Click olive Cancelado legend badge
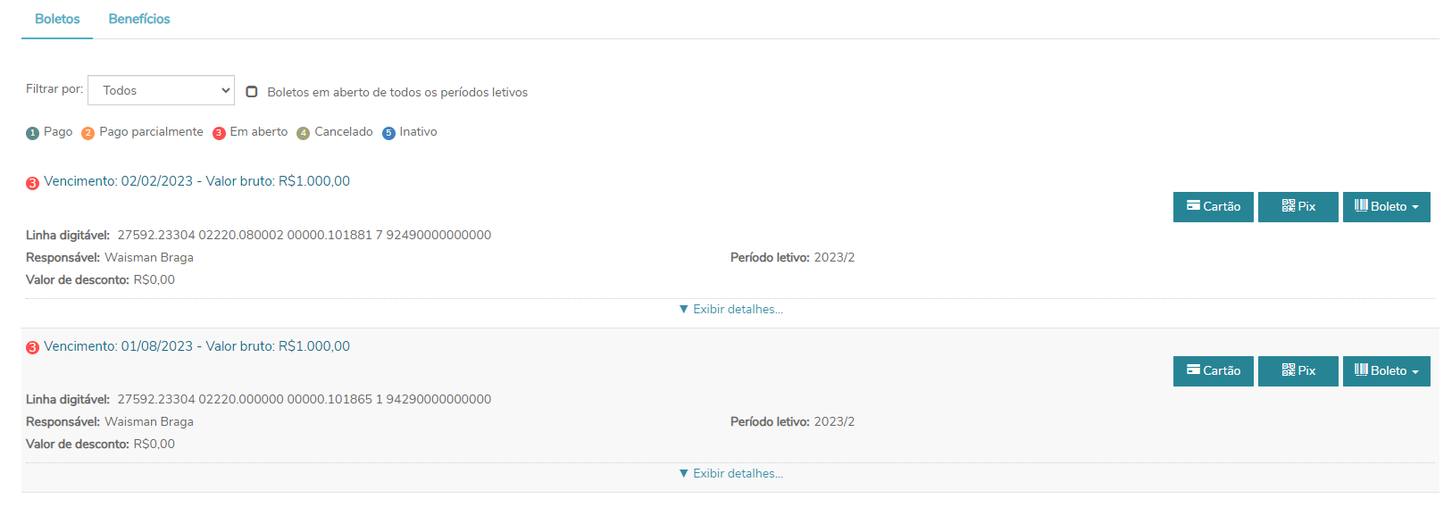The height and width of the screenshot is (507, 1452). (303, 133)
